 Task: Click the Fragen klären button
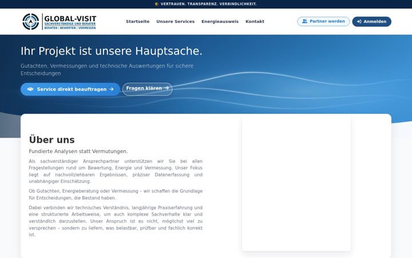click(147, 89)
